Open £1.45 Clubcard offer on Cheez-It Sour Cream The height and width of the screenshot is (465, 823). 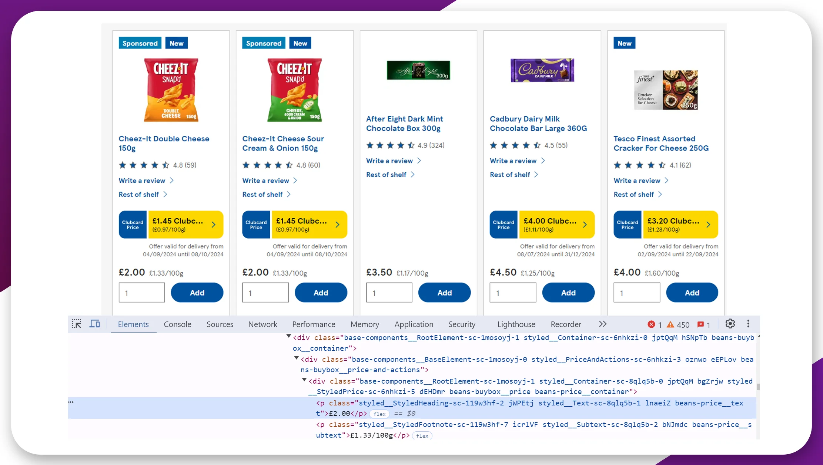(x=295, y=225)
